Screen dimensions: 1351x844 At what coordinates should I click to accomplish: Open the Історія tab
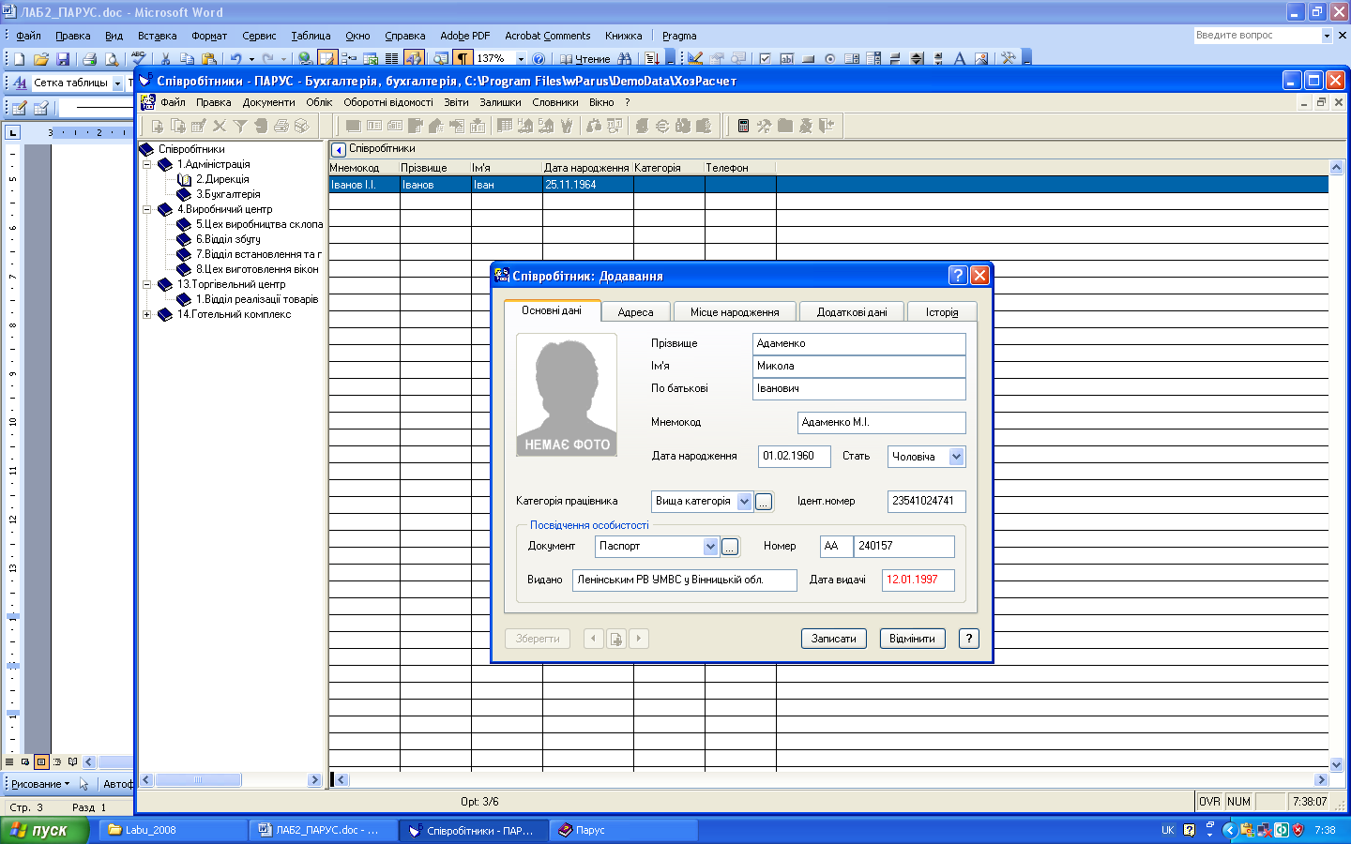(942, 312)
